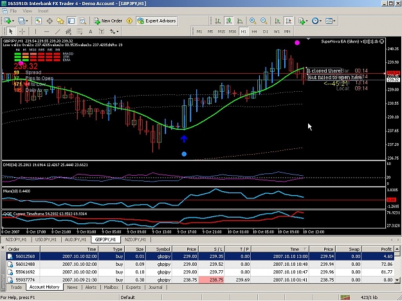Switch to the AUDJPY,H1 chart tab
Screen dimensions: 402x301
pyautogui.click(x=75, y=239)
